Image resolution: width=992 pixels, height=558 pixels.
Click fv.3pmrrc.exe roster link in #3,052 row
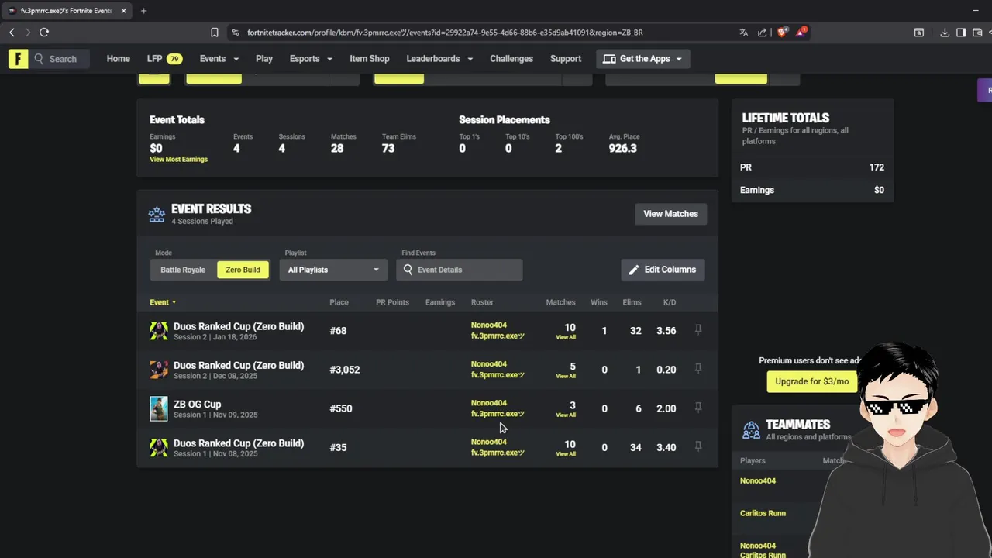click(498, 375)
